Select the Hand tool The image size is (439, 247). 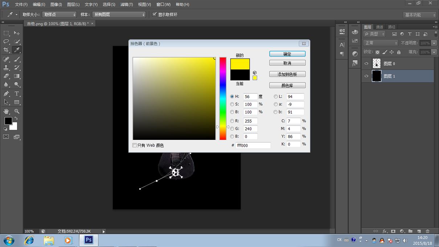click(6, 111)
